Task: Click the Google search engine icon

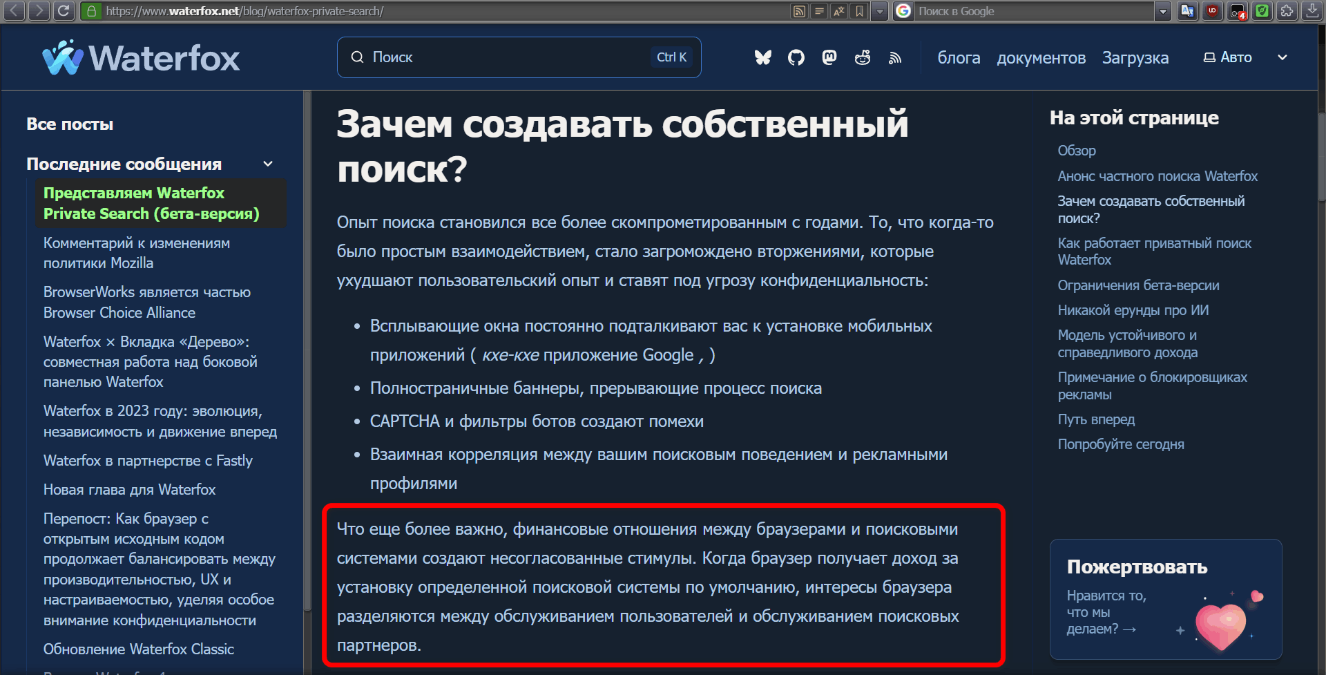Action: click(x=903, y=11)
